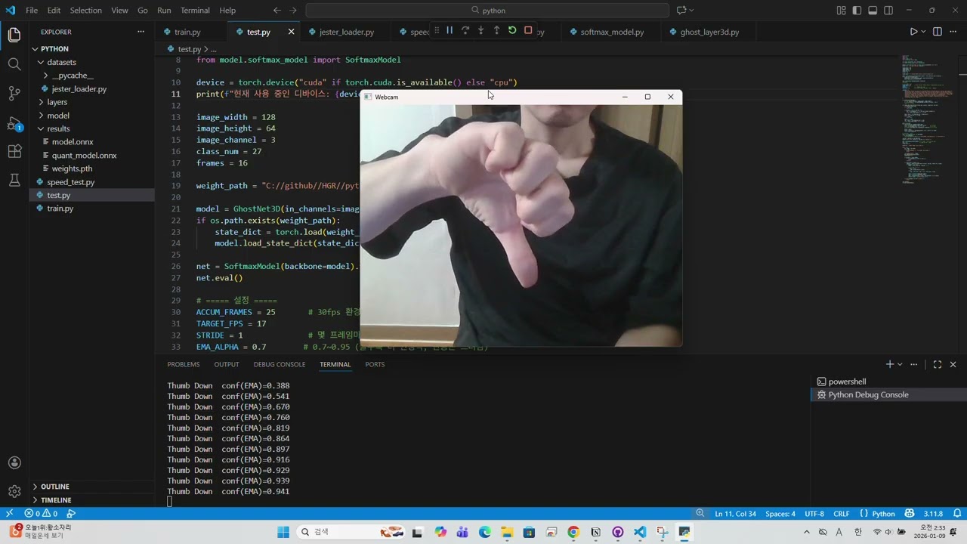This screenshot has height=544, width=967.
Task: Go forward with navigation arrow
Action: tap(293, 11)
